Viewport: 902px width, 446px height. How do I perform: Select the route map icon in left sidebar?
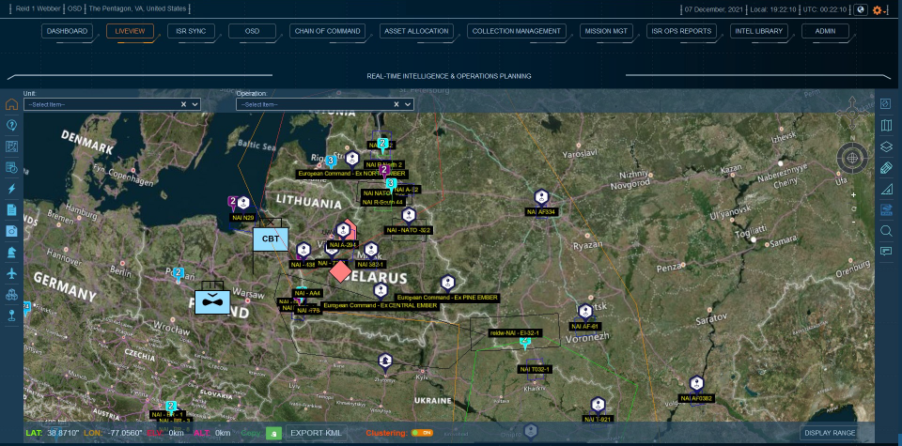pos(11,146)
